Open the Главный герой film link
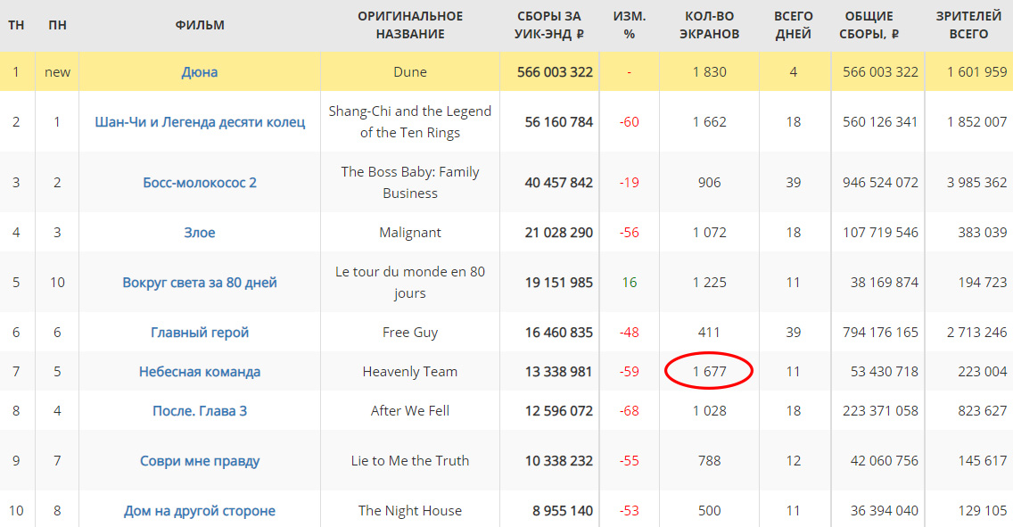 coord(200,332)
